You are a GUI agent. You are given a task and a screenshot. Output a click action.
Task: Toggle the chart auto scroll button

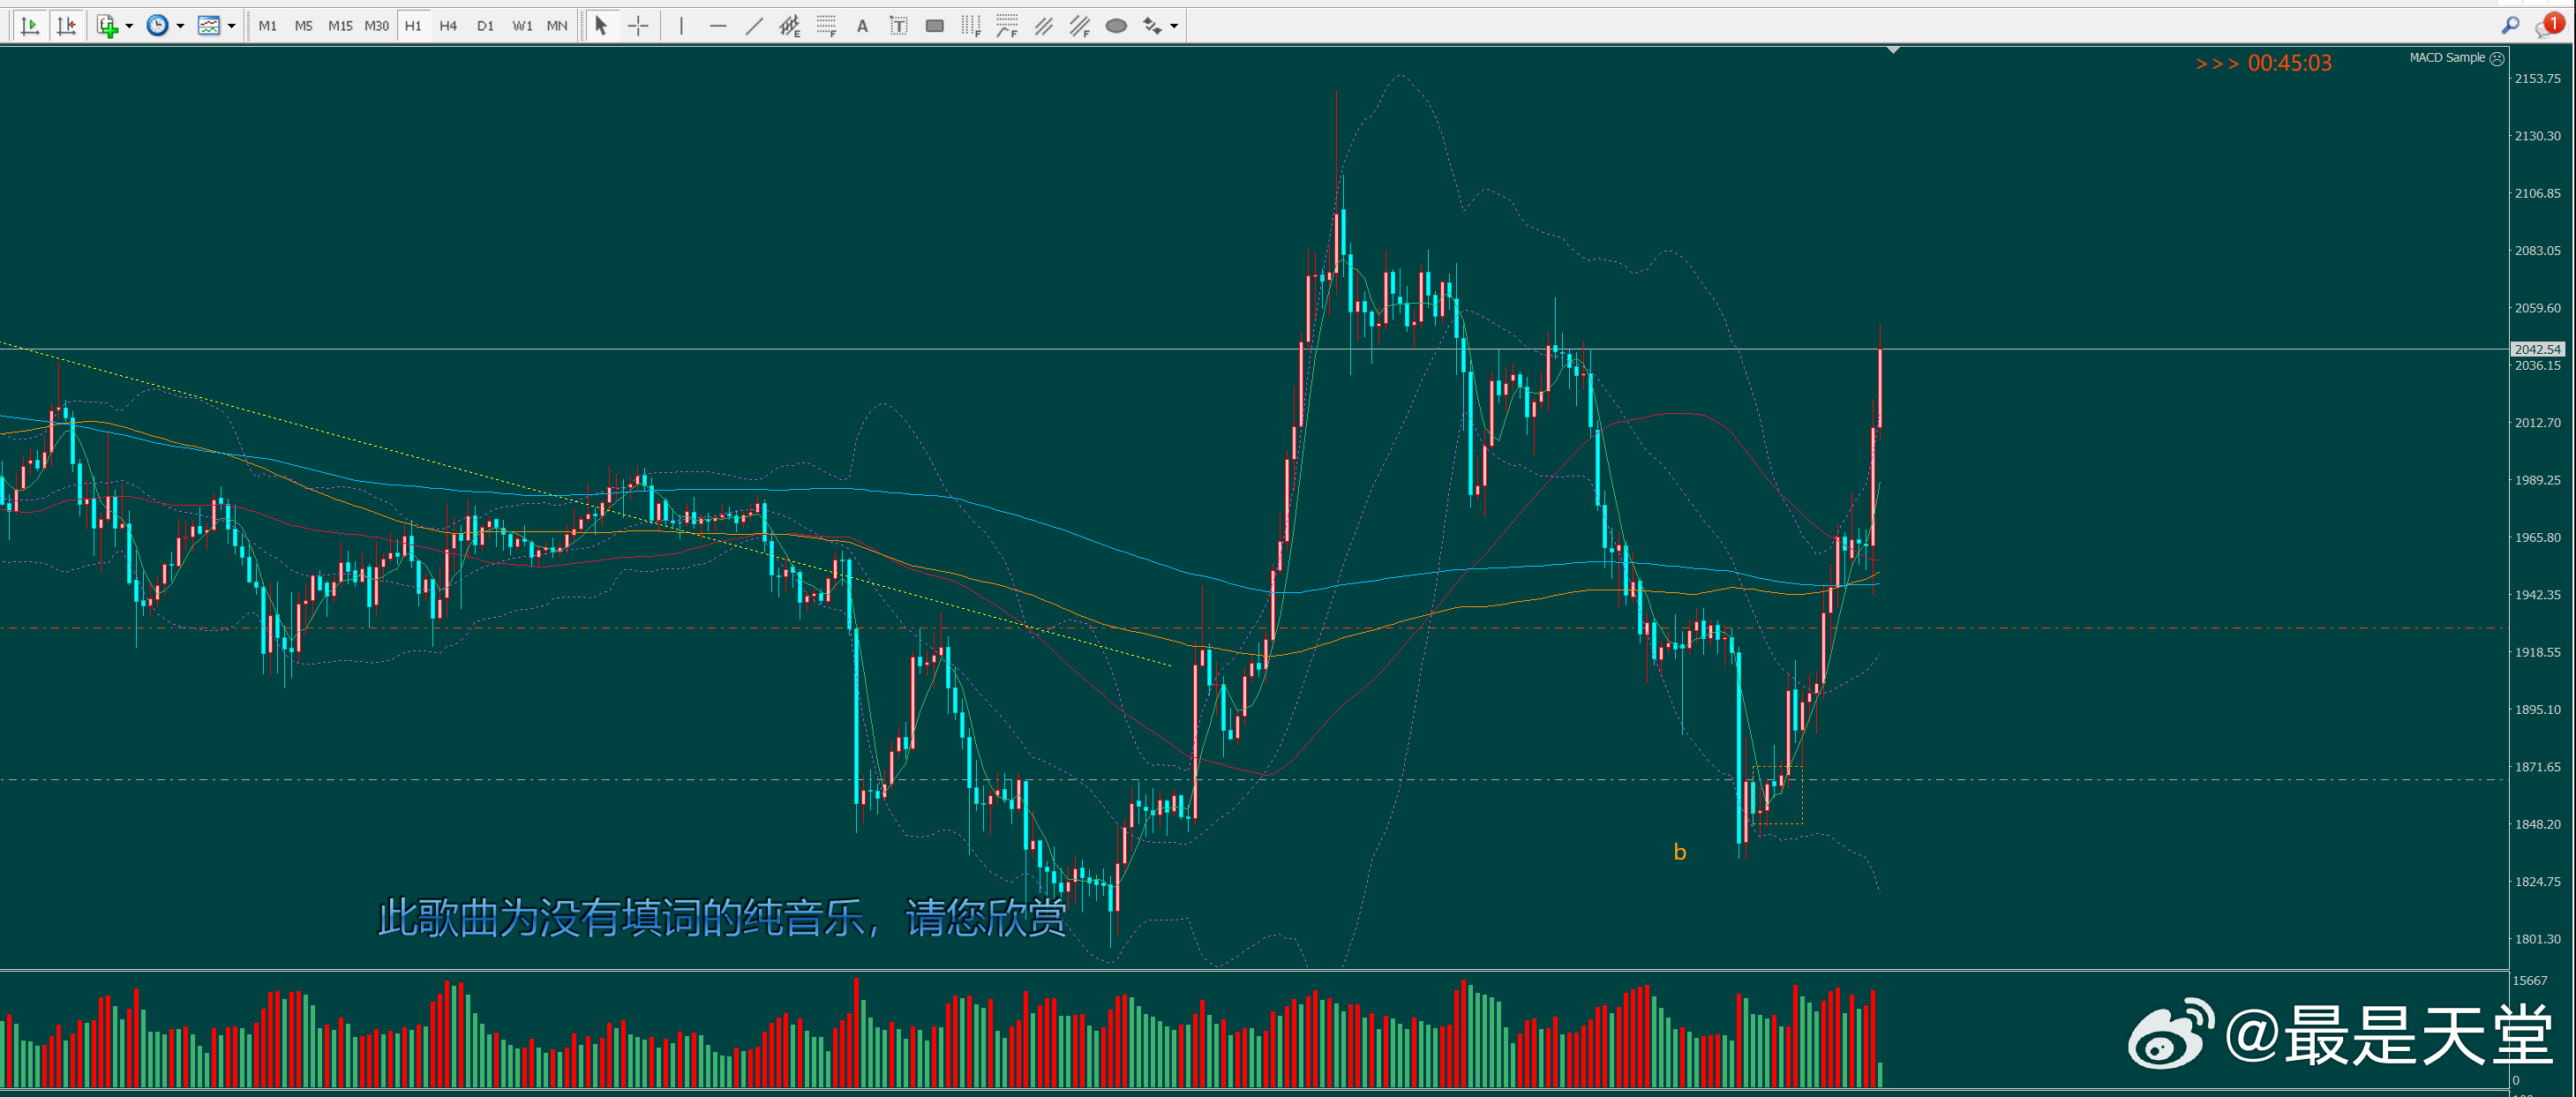[30, 26]
